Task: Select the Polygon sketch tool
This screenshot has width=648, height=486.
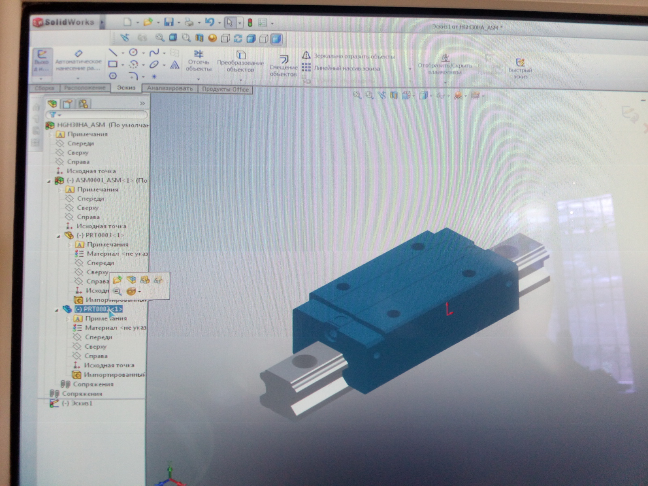Action: [113, 76]
